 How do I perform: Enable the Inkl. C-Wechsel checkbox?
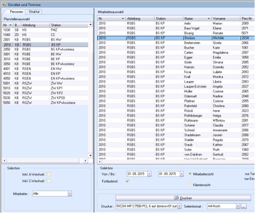click(49, 181)
